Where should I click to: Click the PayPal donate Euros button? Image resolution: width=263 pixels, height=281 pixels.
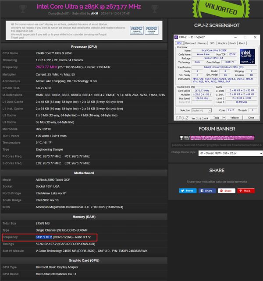152,30
